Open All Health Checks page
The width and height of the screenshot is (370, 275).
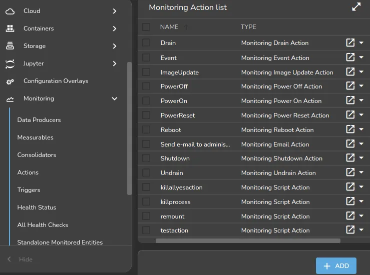43,225
